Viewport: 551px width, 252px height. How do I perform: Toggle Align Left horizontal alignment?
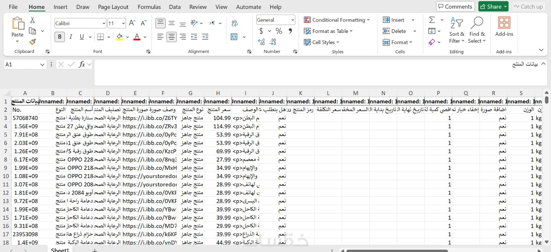160,37
